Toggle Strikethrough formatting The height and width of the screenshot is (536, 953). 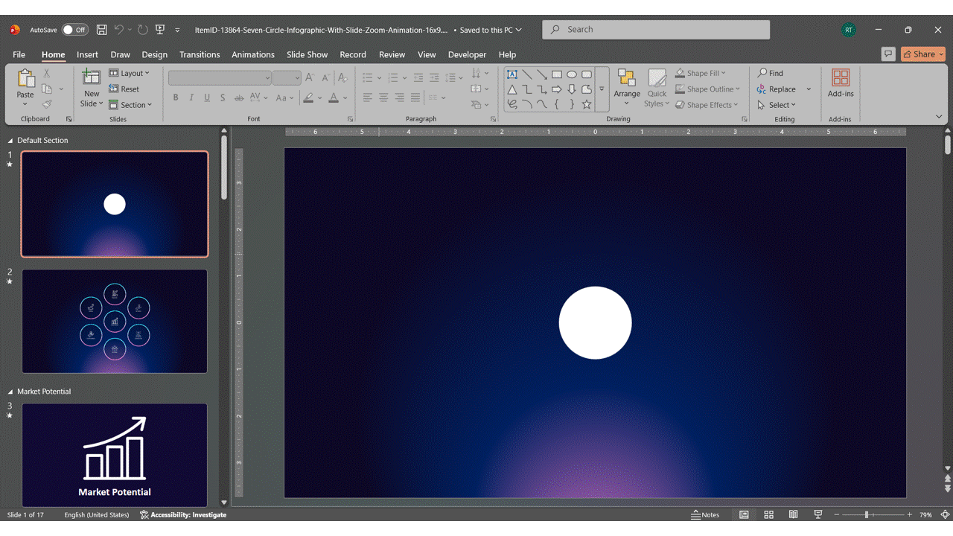pyautogui.click(x=239, y=98)
